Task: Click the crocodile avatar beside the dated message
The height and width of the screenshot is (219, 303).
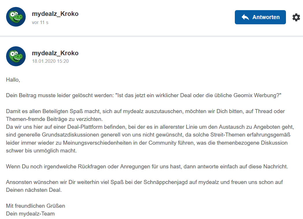Action: click(x=16, y=56)
